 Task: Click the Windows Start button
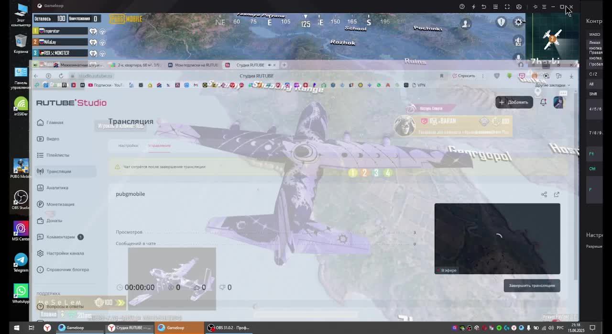(x=16, y=328)
